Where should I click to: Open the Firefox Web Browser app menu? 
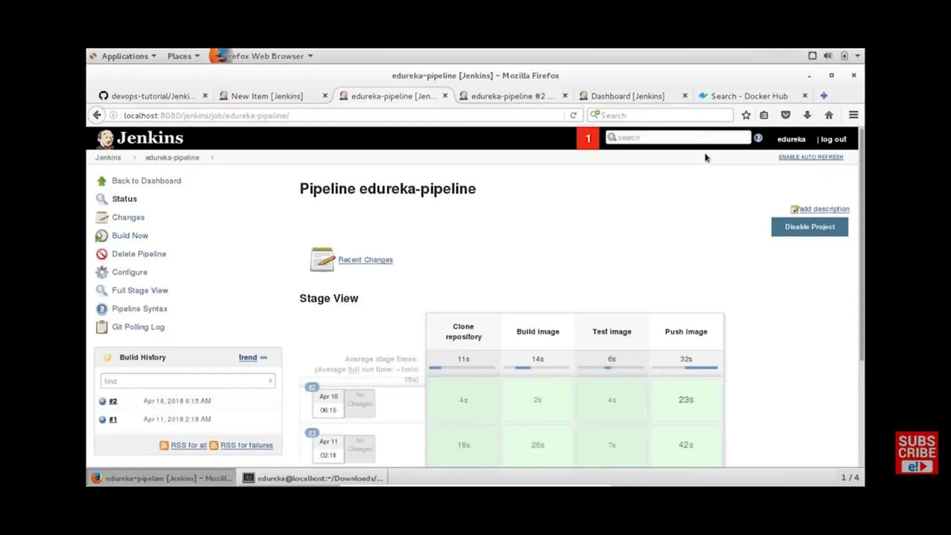[261, 56]
